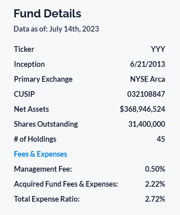
Task: Select the NYSE Arca value
Action: click(x=148, y=79)
